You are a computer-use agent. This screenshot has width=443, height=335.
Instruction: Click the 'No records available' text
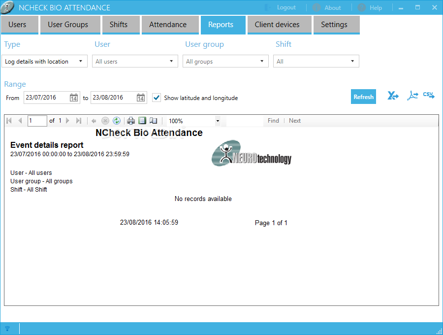point(203,199)
